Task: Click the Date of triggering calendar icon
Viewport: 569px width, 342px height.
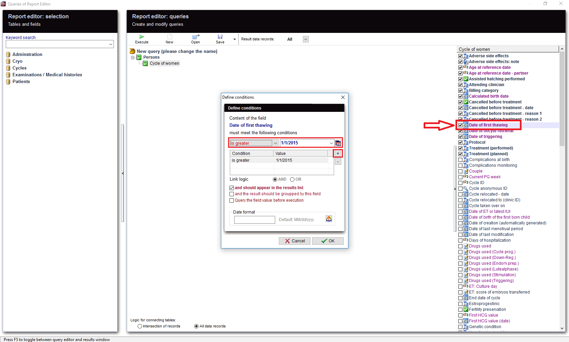Action: [466, 137]
